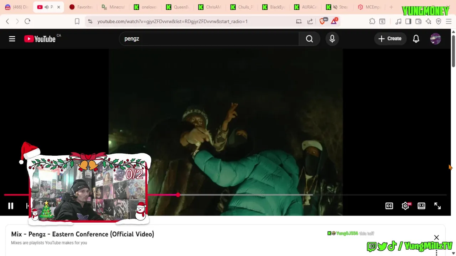Open the browser main menu
This screenshot has width=456, height=256.
pos(449,21)
